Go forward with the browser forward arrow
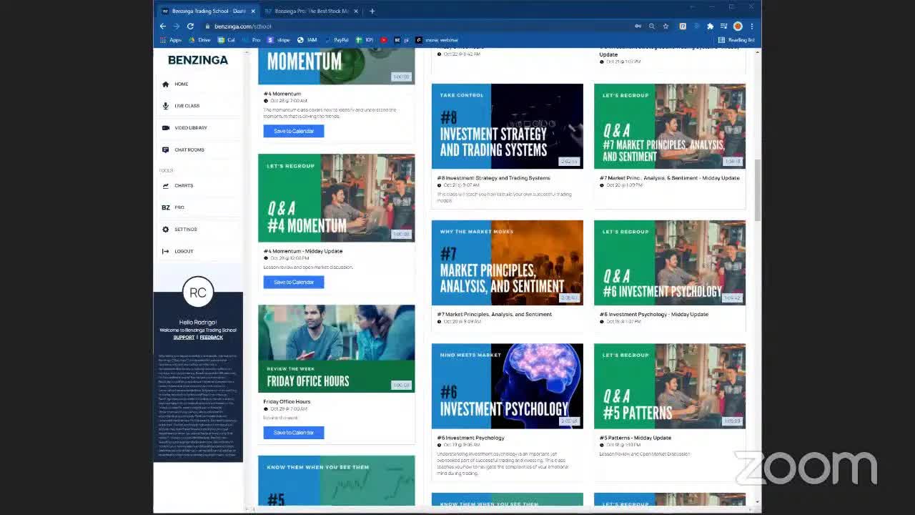915x515 pixels. tap(177, 26)
